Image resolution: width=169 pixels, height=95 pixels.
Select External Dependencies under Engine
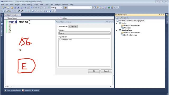tap(132, 26)
